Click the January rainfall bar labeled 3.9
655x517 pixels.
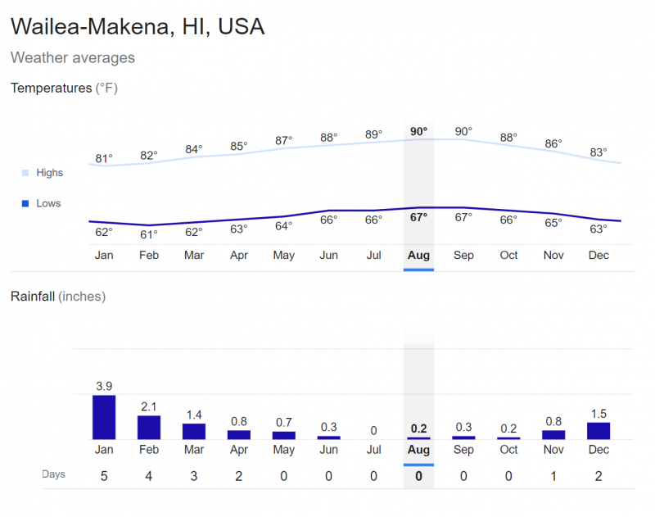click(x=104, y=417)
